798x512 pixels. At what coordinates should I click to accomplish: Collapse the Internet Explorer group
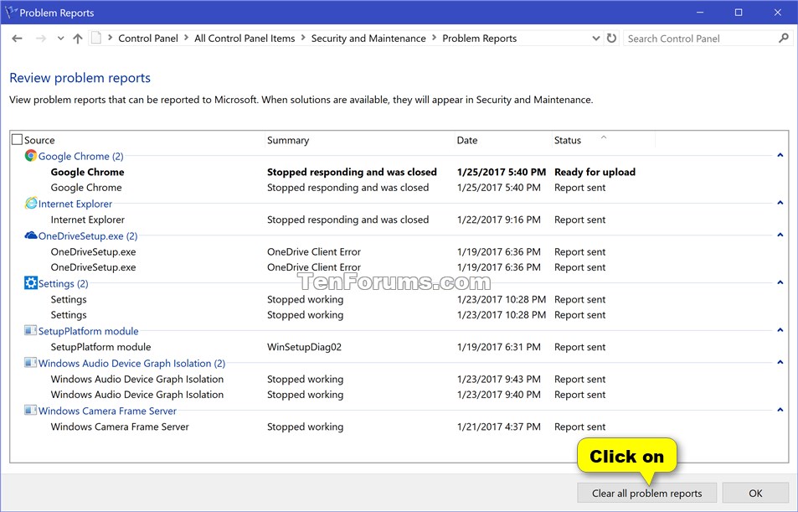(780, 203)
